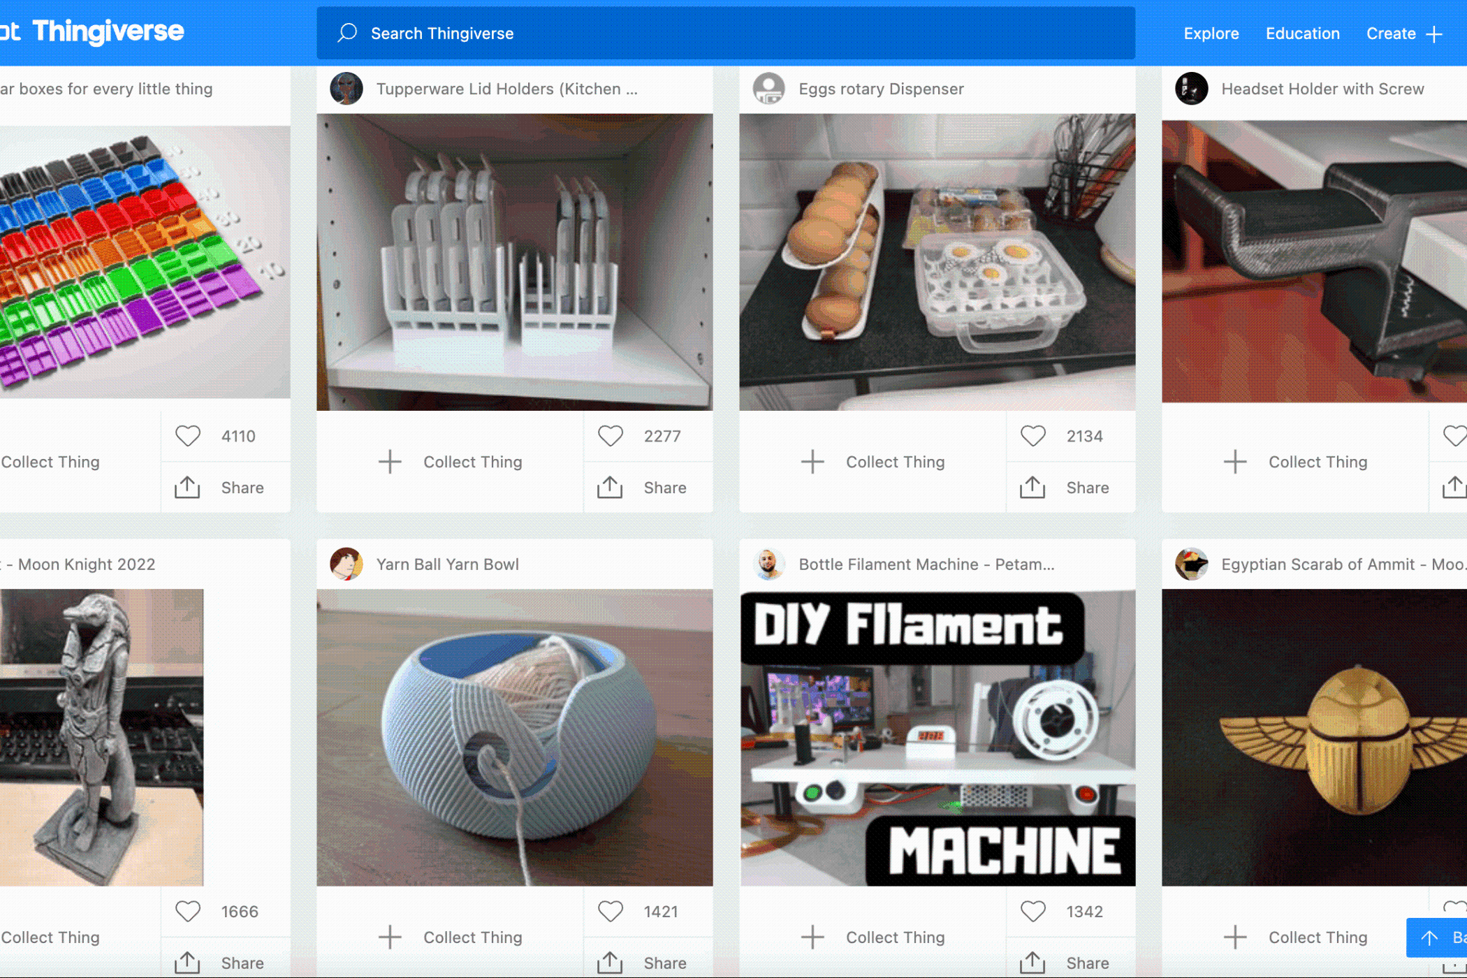Screen dimensions: 1467x978
Task: Open Headset Holder author avatar
Action: 1192,89
